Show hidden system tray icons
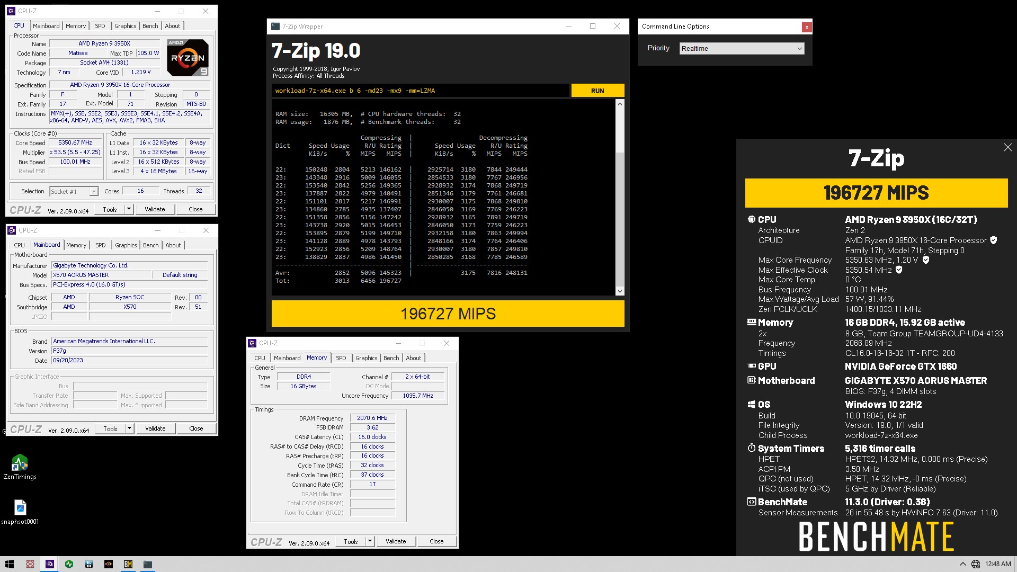 coord(962,564)
